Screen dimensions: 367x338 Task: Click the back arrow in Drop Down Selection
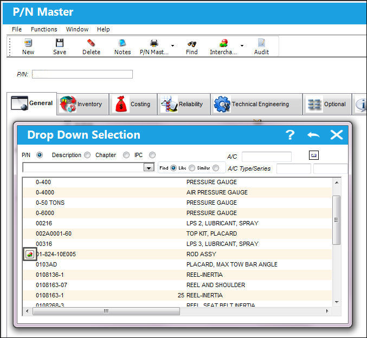tap(313, 135)
